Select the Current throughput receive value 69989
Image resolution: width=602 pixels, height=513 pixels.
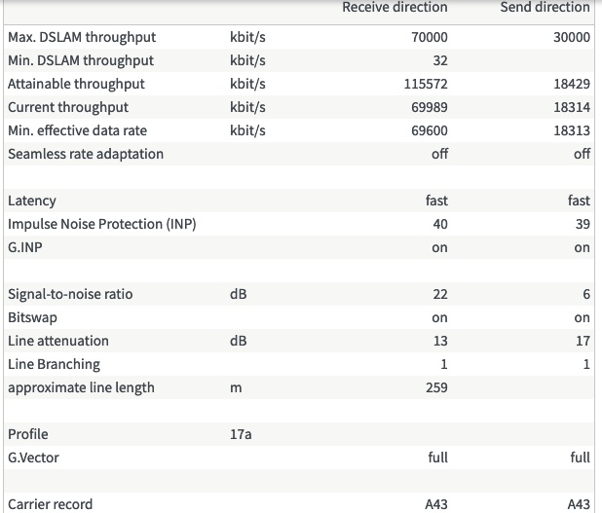pyautogui.click(x=429, y=107)
